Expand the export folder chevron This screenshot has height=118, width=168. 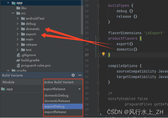coord(18,34)
